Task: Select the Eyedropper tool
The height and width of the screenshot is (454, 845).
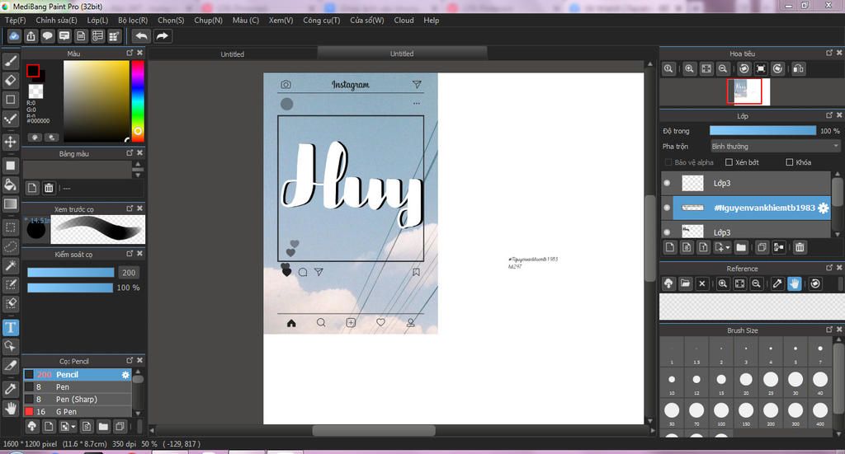Action: coord(10,388)
